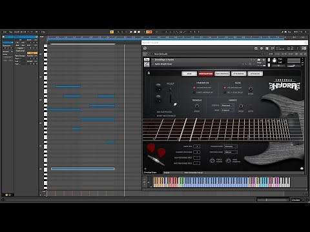
Task: Click the long bottom note in piano roll
Action: pos(83,169)
